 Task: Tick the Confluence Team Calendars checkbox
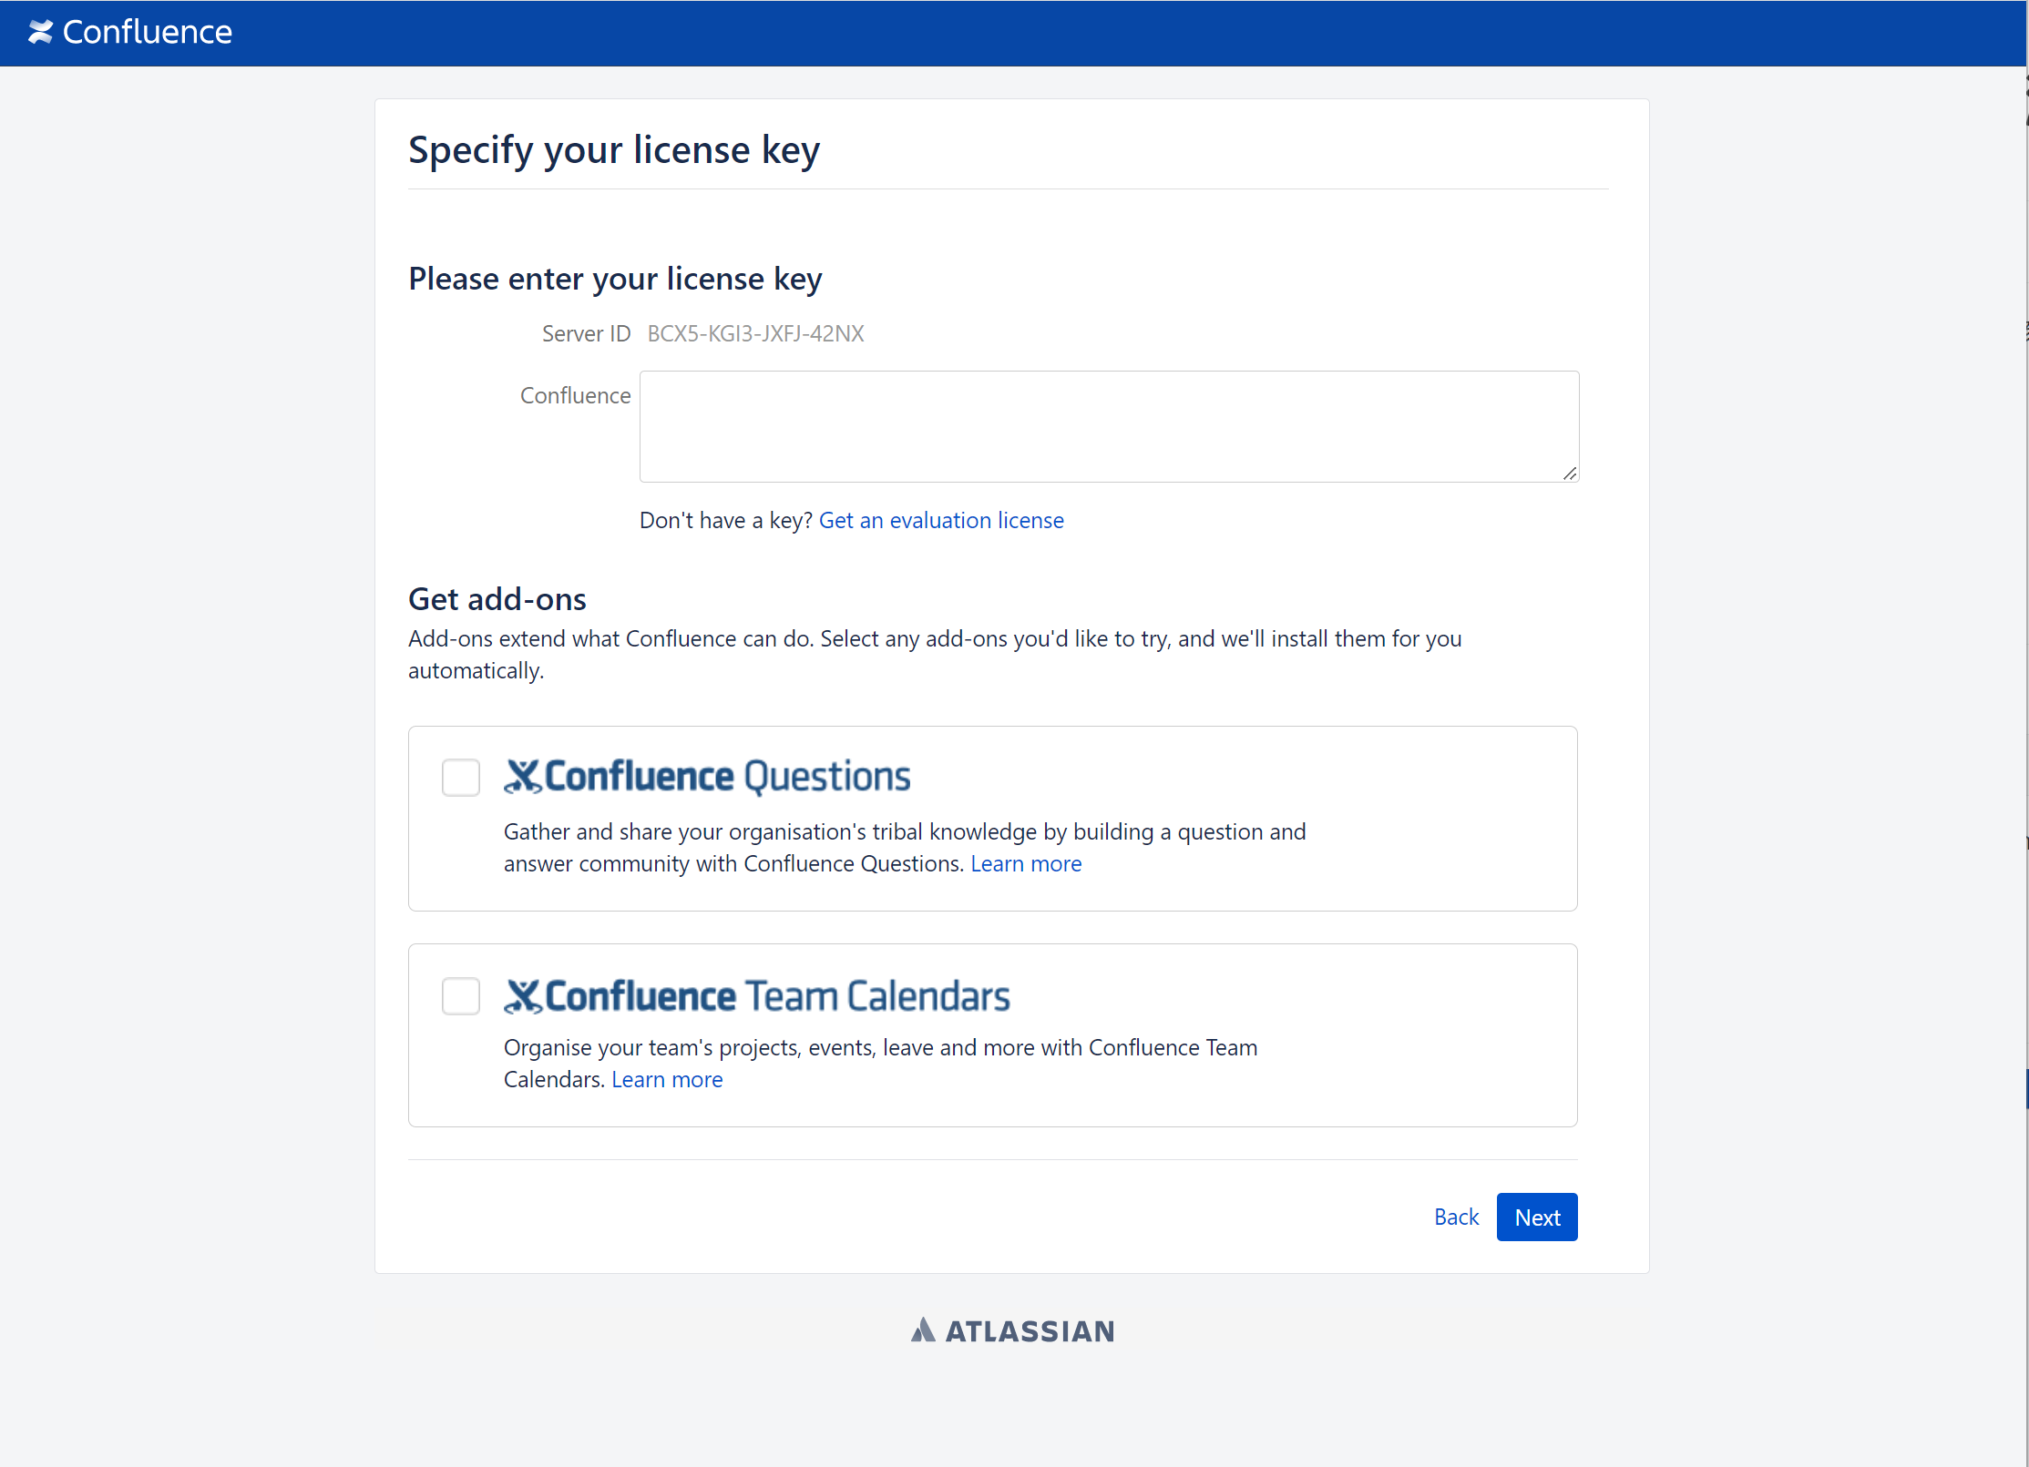461,996
